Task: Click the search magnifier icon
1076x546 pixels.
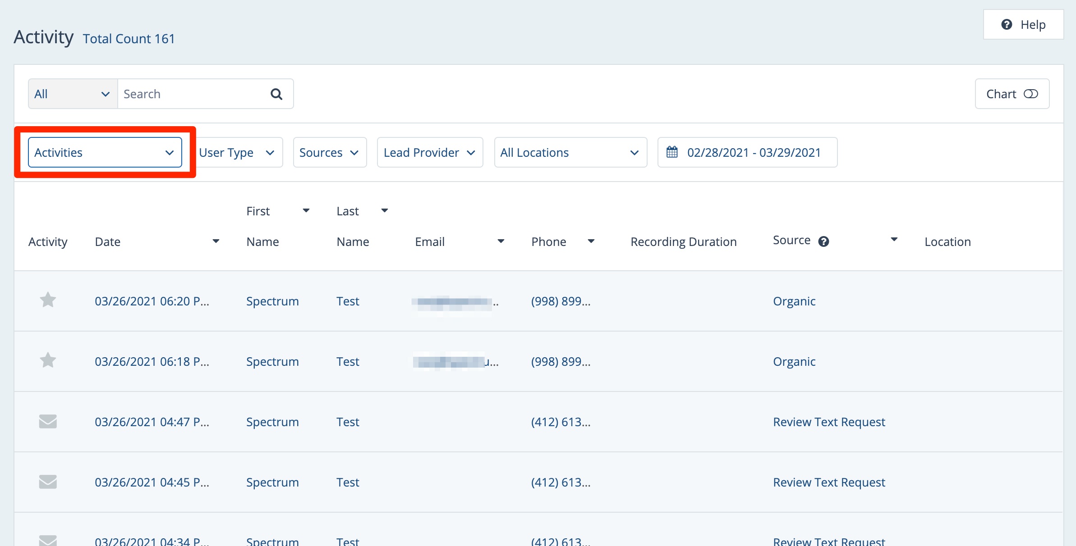Action: [x=276, y=94]
